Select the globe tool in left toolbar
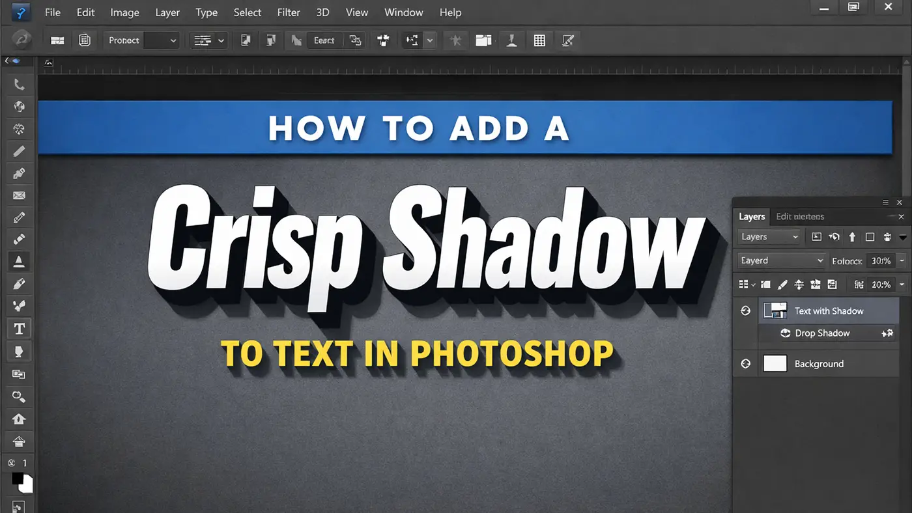 (x=19, y=107)
